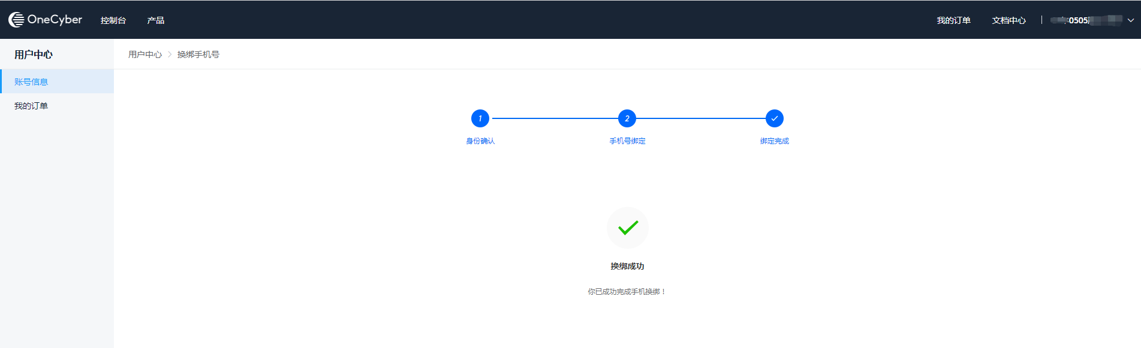Click 用户中心 breadcrumb link
The height and width of the screenshot is (348, 1141).
145,54
